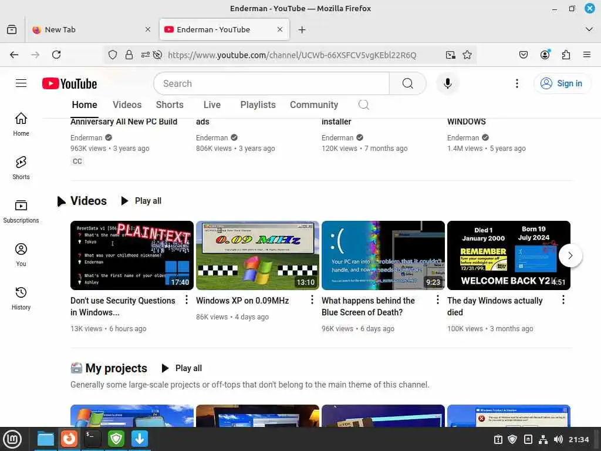The height and width of the screenshot is (451, 601).
Task: Show next videos with right chevron
Action: point(570,255)
